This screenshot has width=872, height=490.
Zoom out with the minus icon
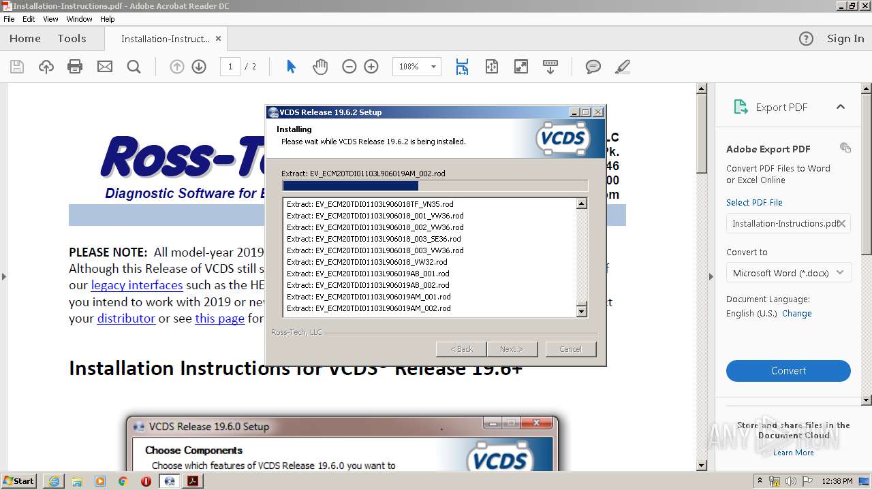pos(349,67)
